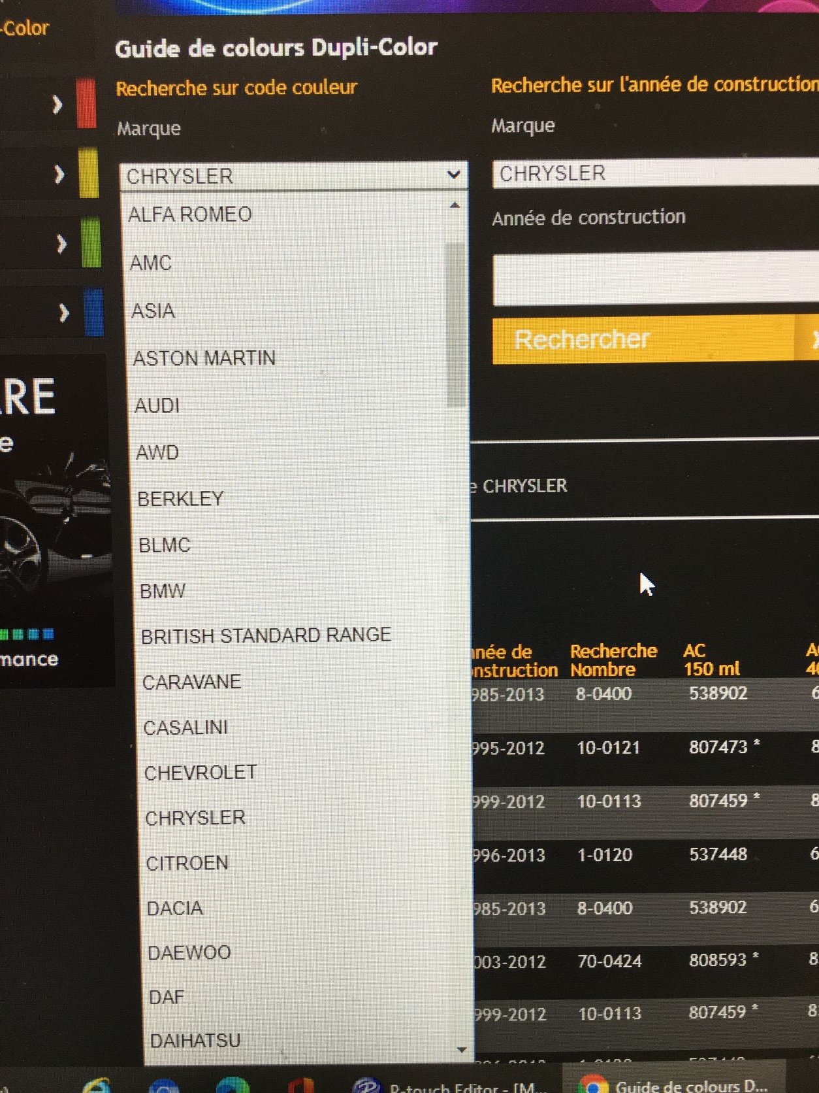Click product code 808593 in table
The image size is (819, 1093).
point(718,960)
